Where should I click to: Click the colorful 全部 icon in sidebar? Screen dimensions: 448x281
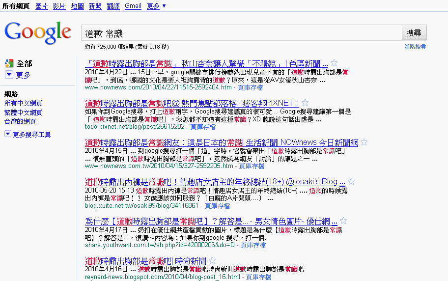pyautogui.click(x=9, y=63)
